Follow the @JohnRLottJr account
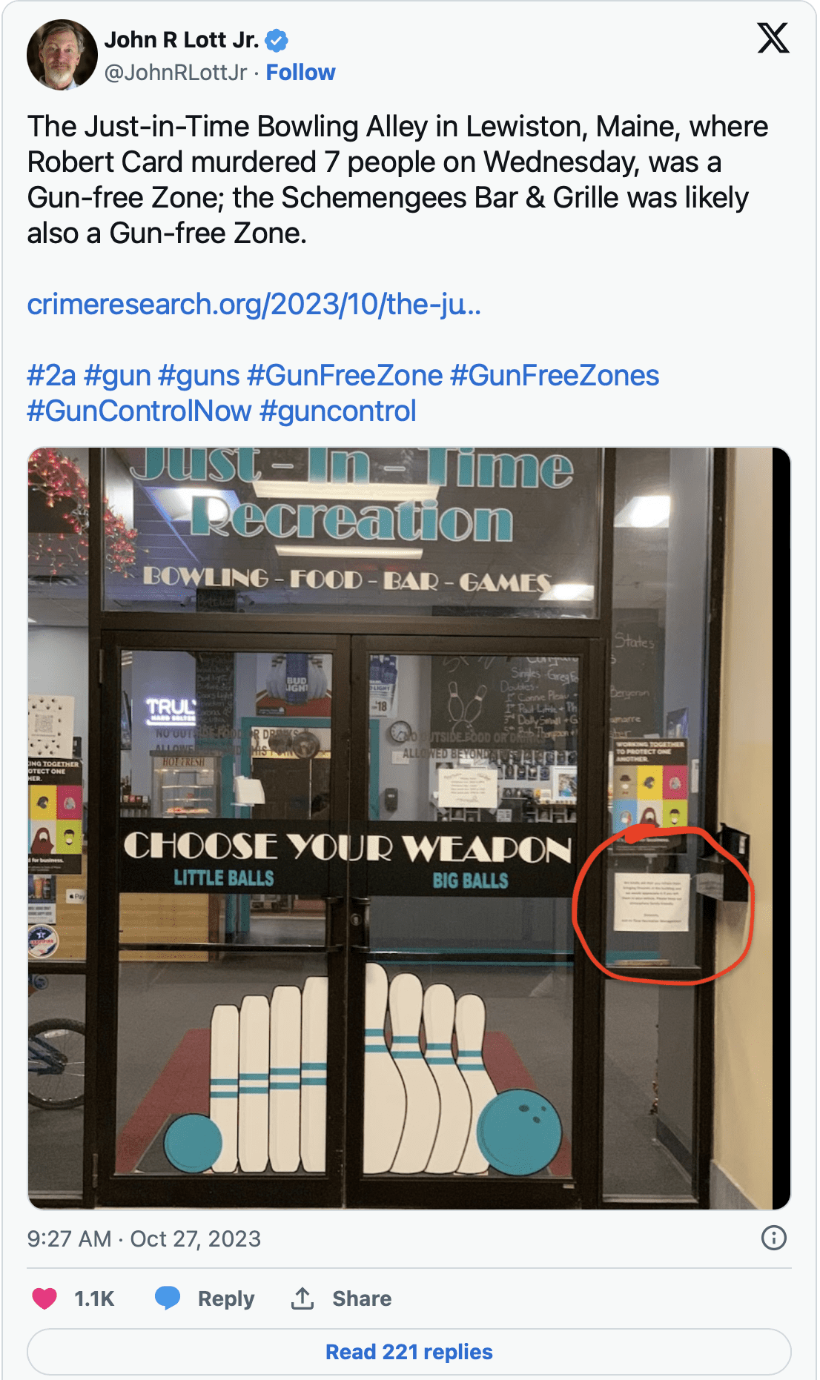The image size is (820, 1380). click(x=300, y=73)
